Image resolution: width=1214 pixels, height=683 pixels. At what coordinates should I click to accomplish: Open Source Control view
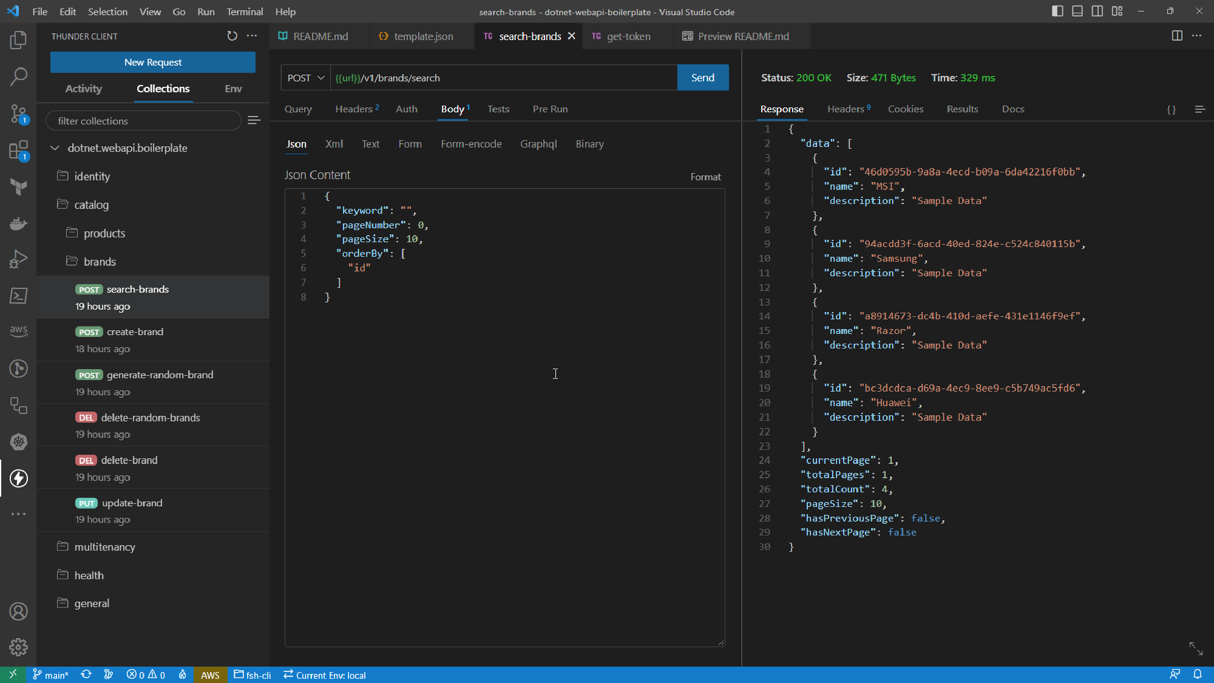pos(19,114)
